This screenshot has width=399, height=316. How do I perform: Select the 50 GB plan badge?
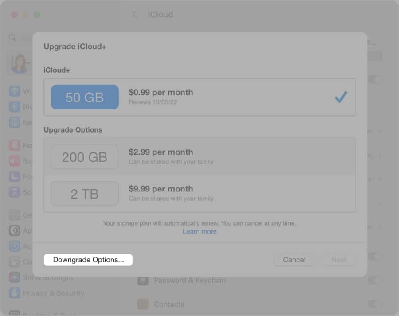coord(85,97)
